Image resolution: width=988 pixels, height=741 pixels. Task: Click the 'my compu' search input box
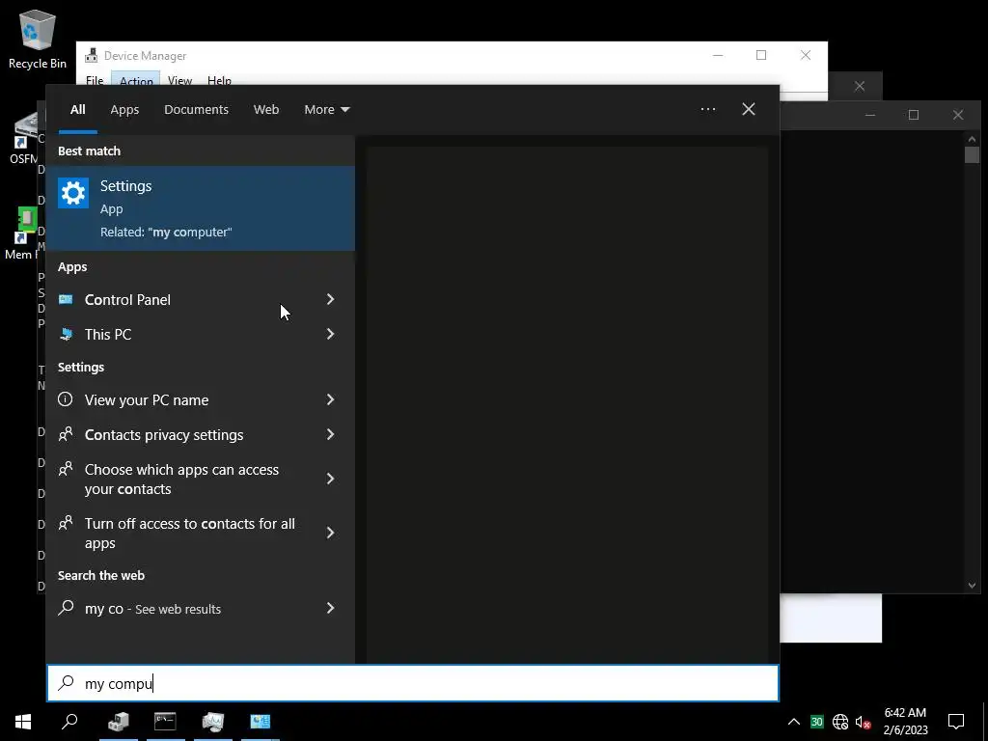coord(413,683)
